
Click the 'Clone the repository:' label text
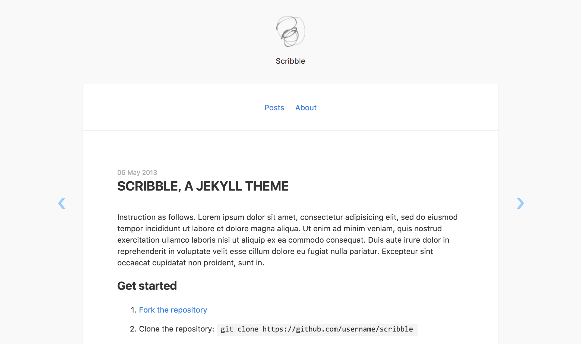(x=176, y=329)
